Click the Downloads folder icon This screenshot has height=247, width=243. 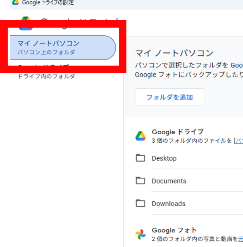[x=140, y=203]
